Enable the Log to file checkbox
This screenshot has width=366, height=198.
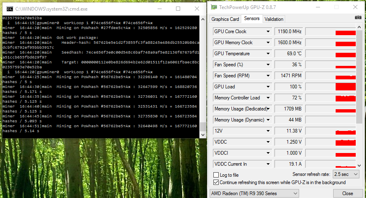coord(216,175)
